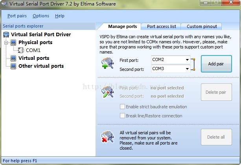
Task: Click the add pair plug icon
Action: 107,63
